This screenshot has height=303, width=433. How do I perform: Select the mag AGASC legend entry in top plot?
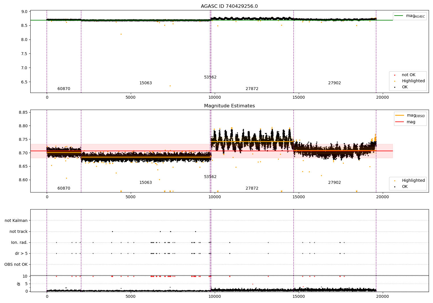410,16
